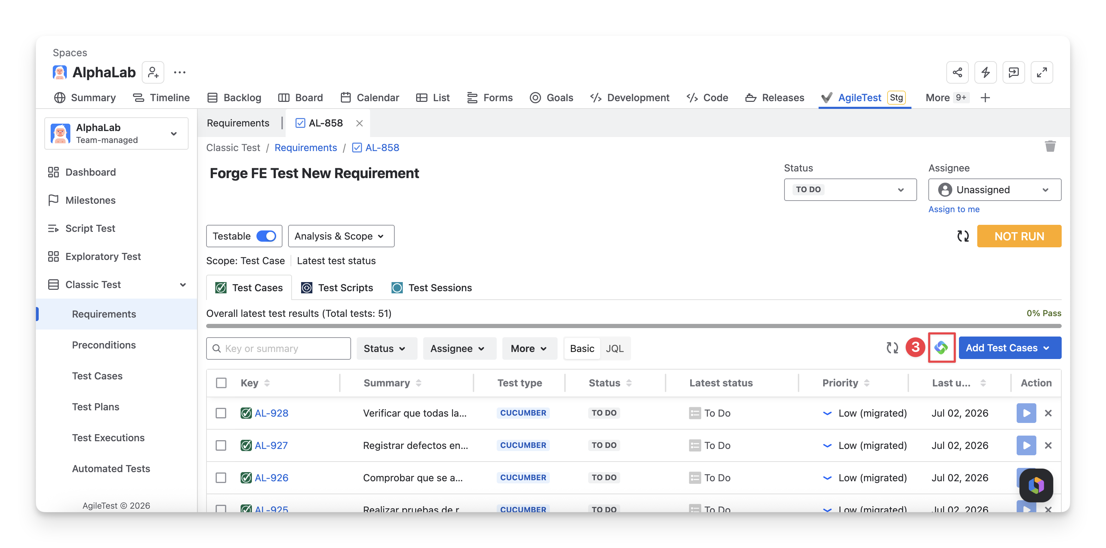Close the AL-858 tab

click(x=360, y=124)
